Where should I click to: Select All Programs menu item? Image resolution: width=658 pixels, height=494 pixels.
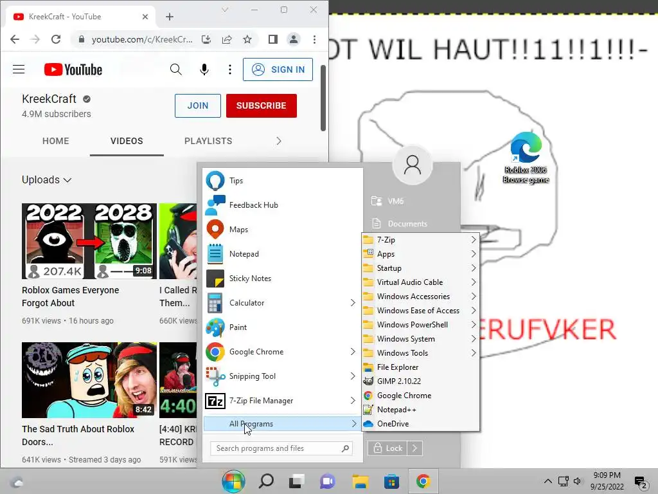click(x=282, y=424)
